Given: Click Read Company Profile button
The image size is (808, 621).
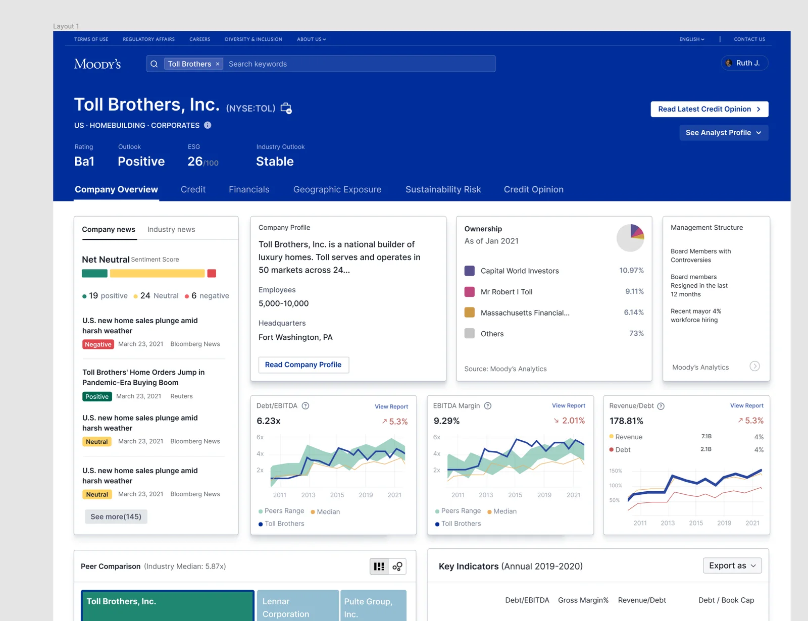Looking at the screenshot, I should point(304,365).
